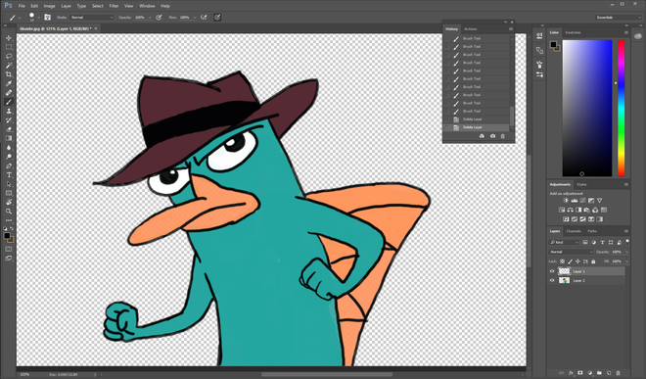Open the layer filter Kind dropdown

coord(564,242)
